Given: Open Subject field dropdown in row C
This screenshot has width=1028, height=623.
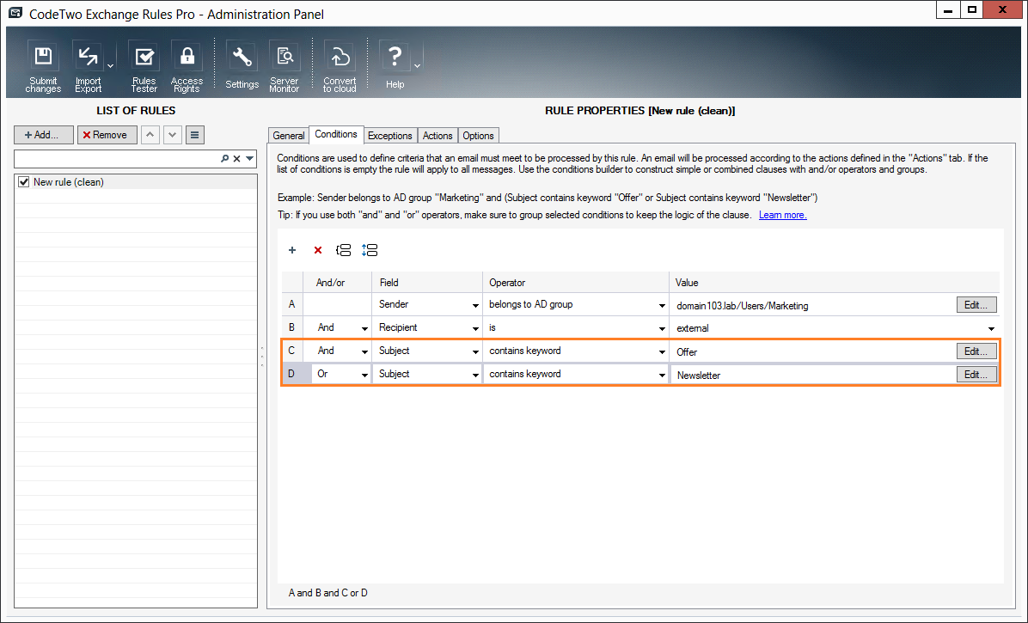Looking at the screenshot, I should point(475,351).
